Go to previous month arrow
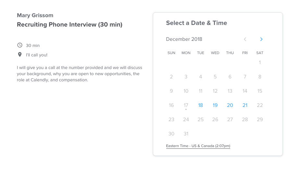This screenshot has width=299, height=174. tap(245, 39)
